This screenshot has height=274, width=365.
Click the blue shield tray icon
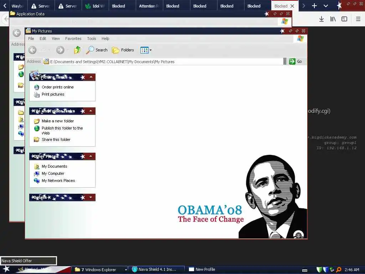pyautogui.click(x=326, y=270)
